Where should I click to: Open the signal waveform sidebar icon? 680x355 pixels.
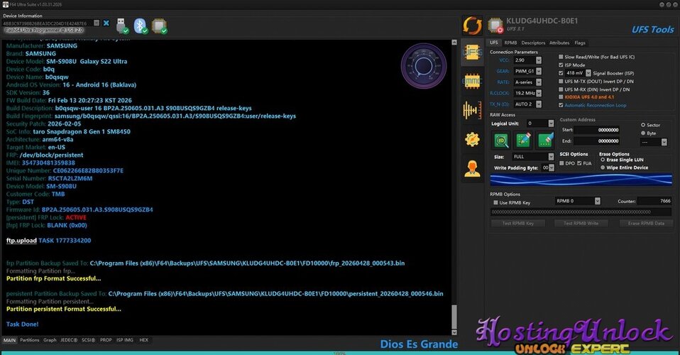point(472,110)
